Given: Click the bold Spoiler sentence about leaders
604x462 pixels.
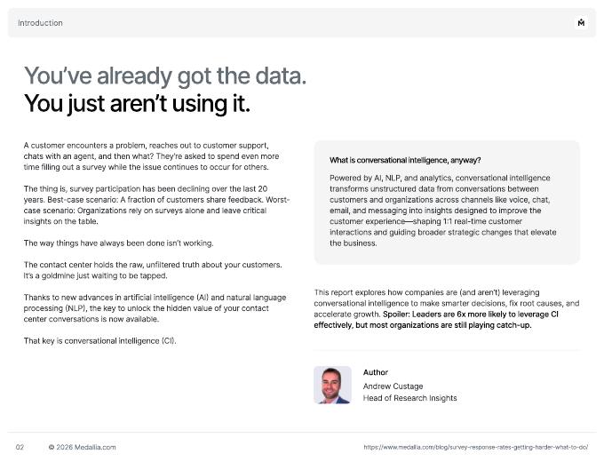Looking at the screenshot, I should click(436, 320).
